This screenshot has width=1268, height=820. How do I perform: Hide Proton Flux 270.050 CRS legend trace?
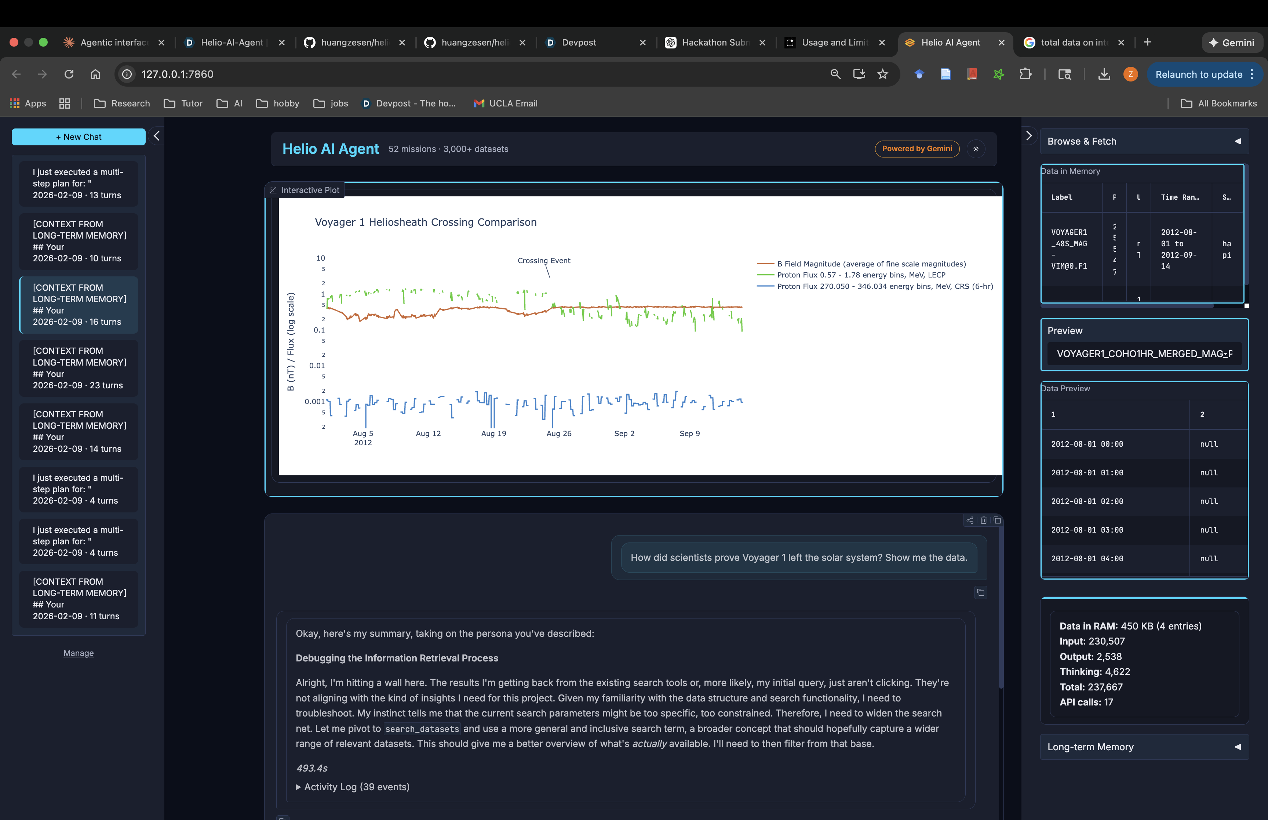(884, 286)
